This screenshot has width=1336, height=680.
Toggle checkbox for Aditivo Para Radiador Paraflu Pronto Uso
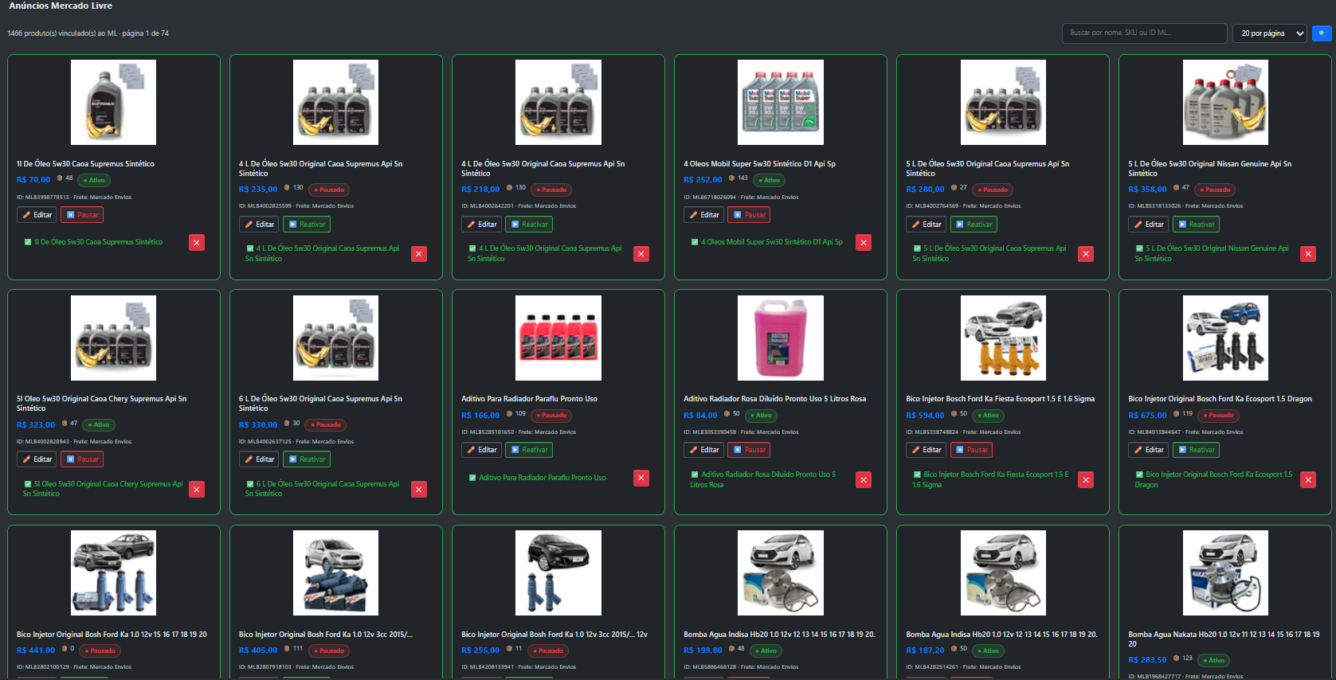pyautogui.click(x=472, y=478)
